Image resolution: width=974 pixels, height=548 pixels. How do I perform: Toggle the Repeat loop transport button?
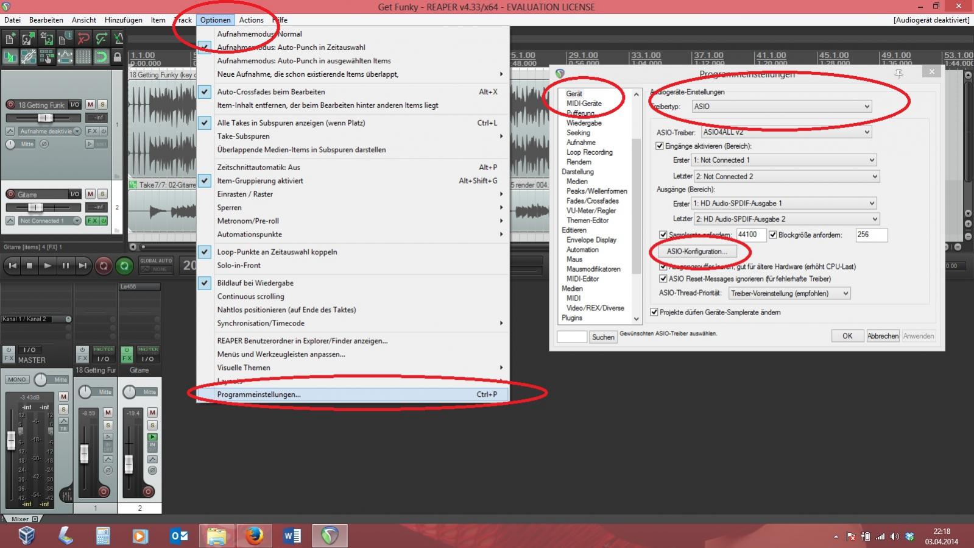point(124,266)
